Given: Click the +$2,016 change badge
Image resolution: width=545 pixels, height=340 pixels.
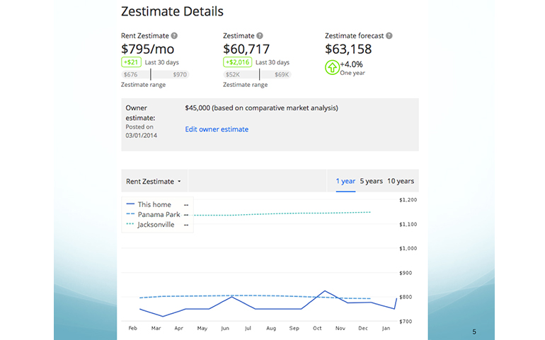Looking at the screenshot, I should coord(237,62).
